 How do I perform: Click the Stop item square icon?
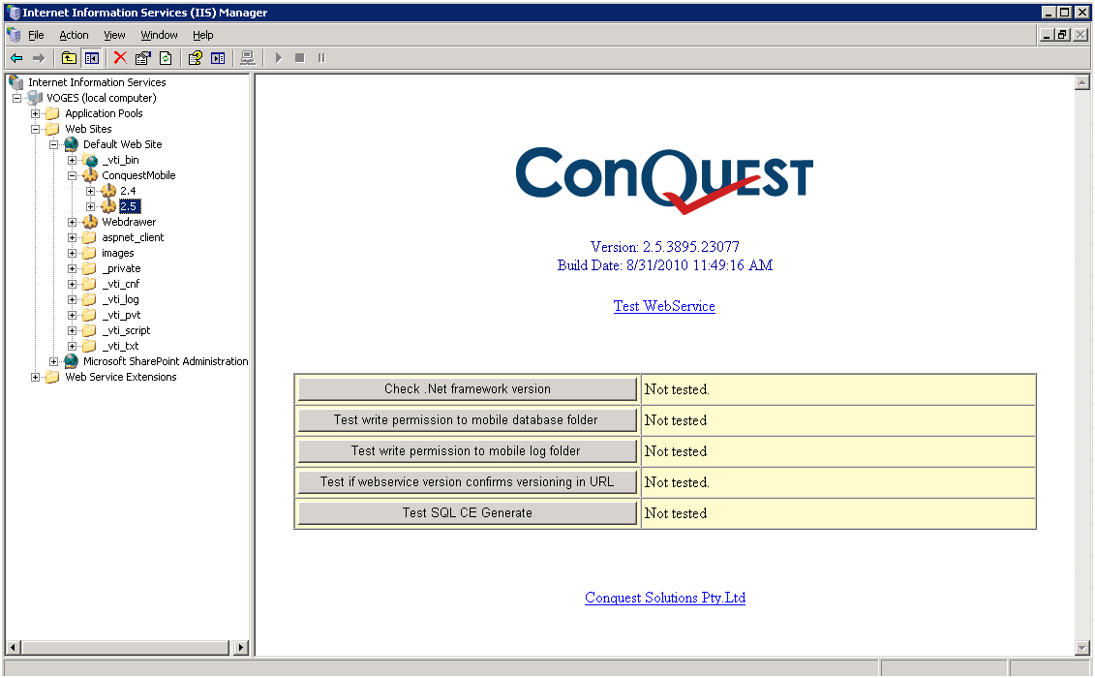(299, 58)
